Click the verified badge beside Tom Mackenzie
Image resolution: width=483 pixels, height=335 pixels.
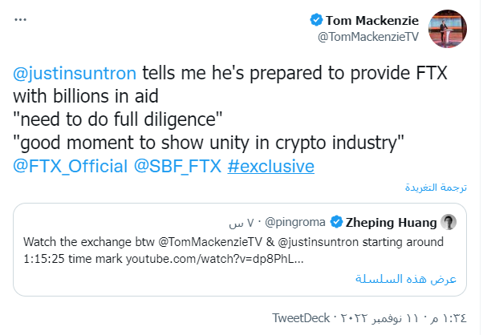[316, 20]
